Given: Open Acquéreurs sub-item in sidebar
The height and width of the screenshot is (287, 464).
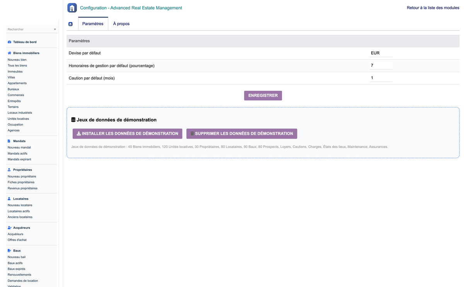Looking at the screenshot, I should click(15, 234).
